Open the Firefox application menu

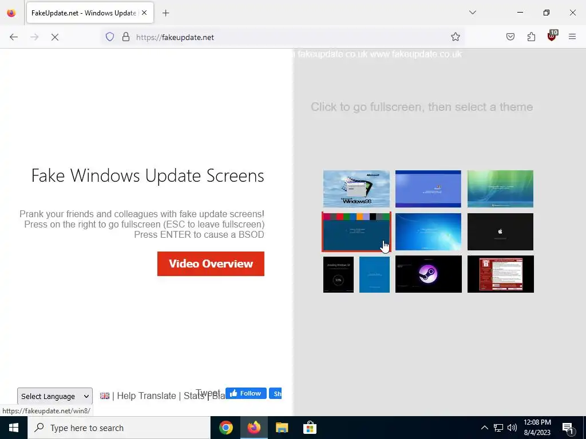[572, 37]
